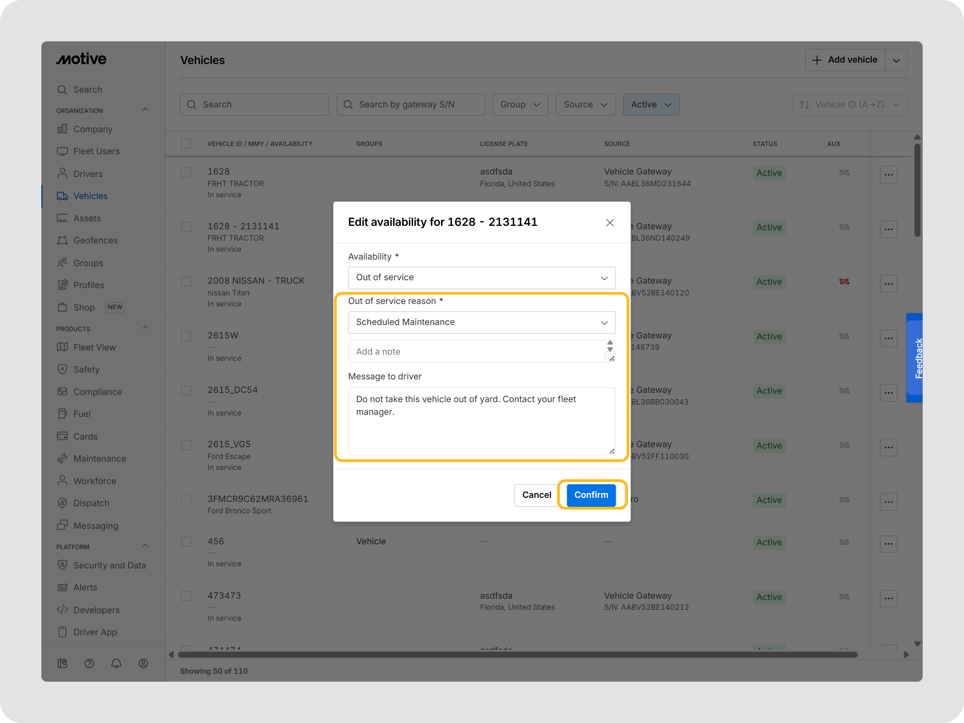The image size is (964, 723).
Task: Click the user profile icon in sidebar footer
Action: pyautogui.click(x=143, y=663)
